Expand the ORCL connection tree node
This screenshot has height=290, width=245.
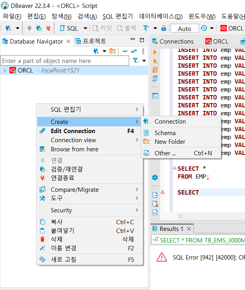tap(5, 71)
